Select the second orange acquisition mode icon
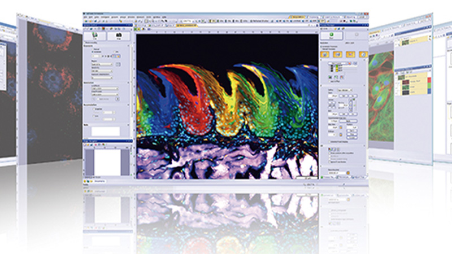452x254 pixels. pos(338,54)
